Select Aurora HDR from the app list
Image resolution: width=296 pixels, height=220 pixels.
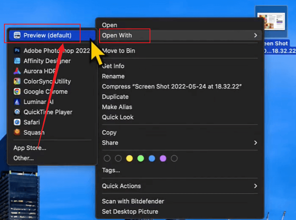point(52,71)
